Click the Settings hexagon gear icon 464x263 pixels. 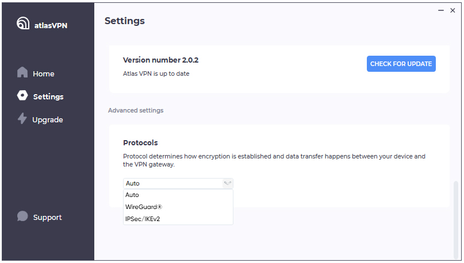pyautogui.click(x=22, y=96)
